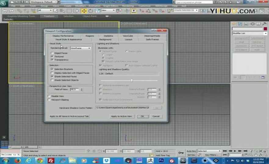Uncheck the Transparency checkbox
The width and height of the screenshot is (269, 164).
pos(52,60)
